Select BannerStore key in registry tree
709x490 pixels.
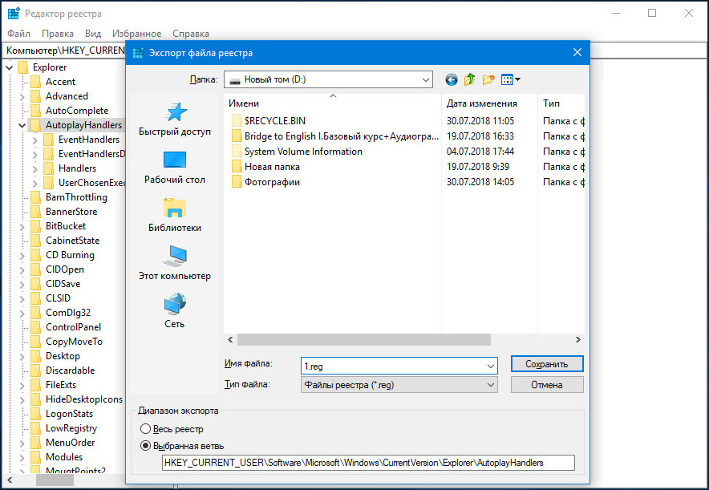[71, 212]
